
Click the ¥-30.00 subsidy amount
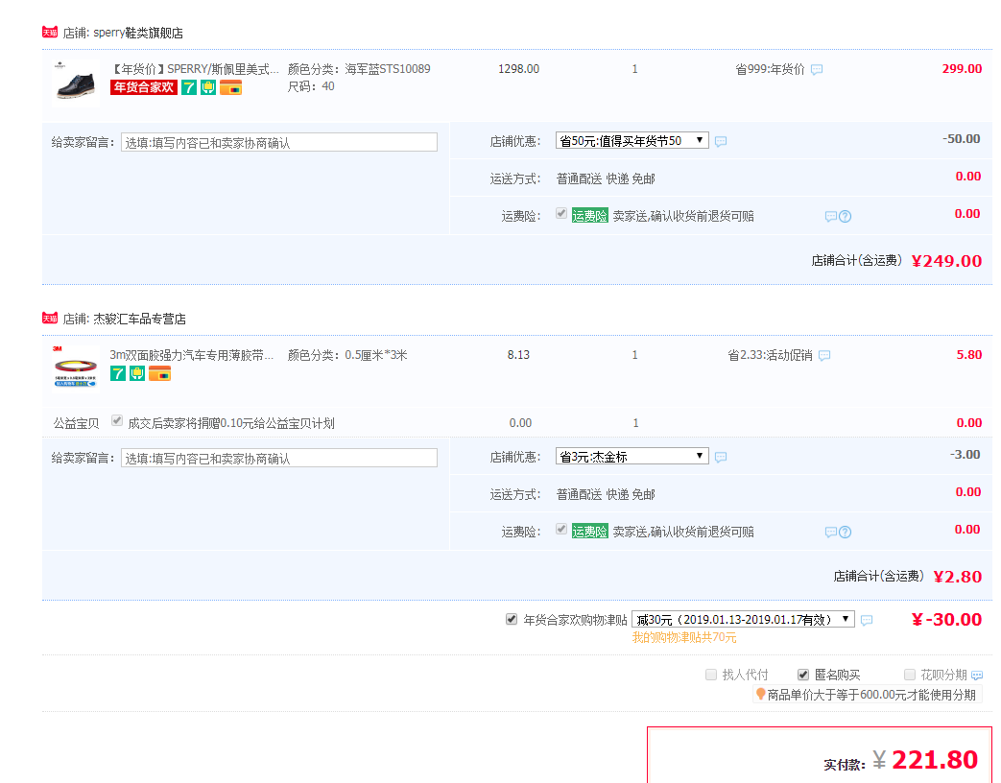946,620
